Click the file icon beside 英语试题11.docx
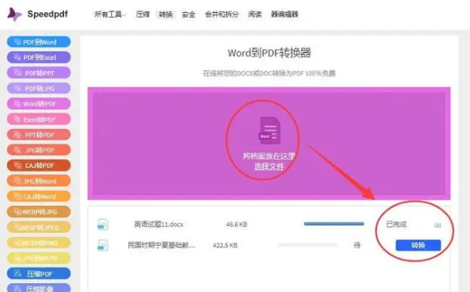The width and height of the screenshot is (470, 292). pos(103,225)
